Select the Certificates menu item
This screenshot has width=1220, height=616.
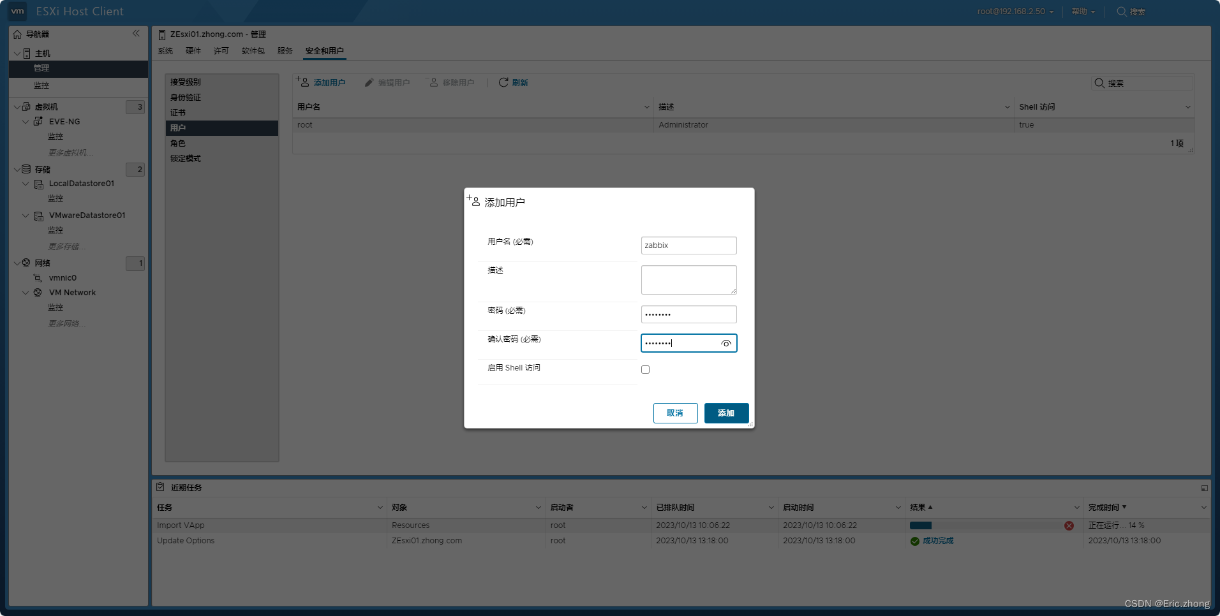(222, 113)
